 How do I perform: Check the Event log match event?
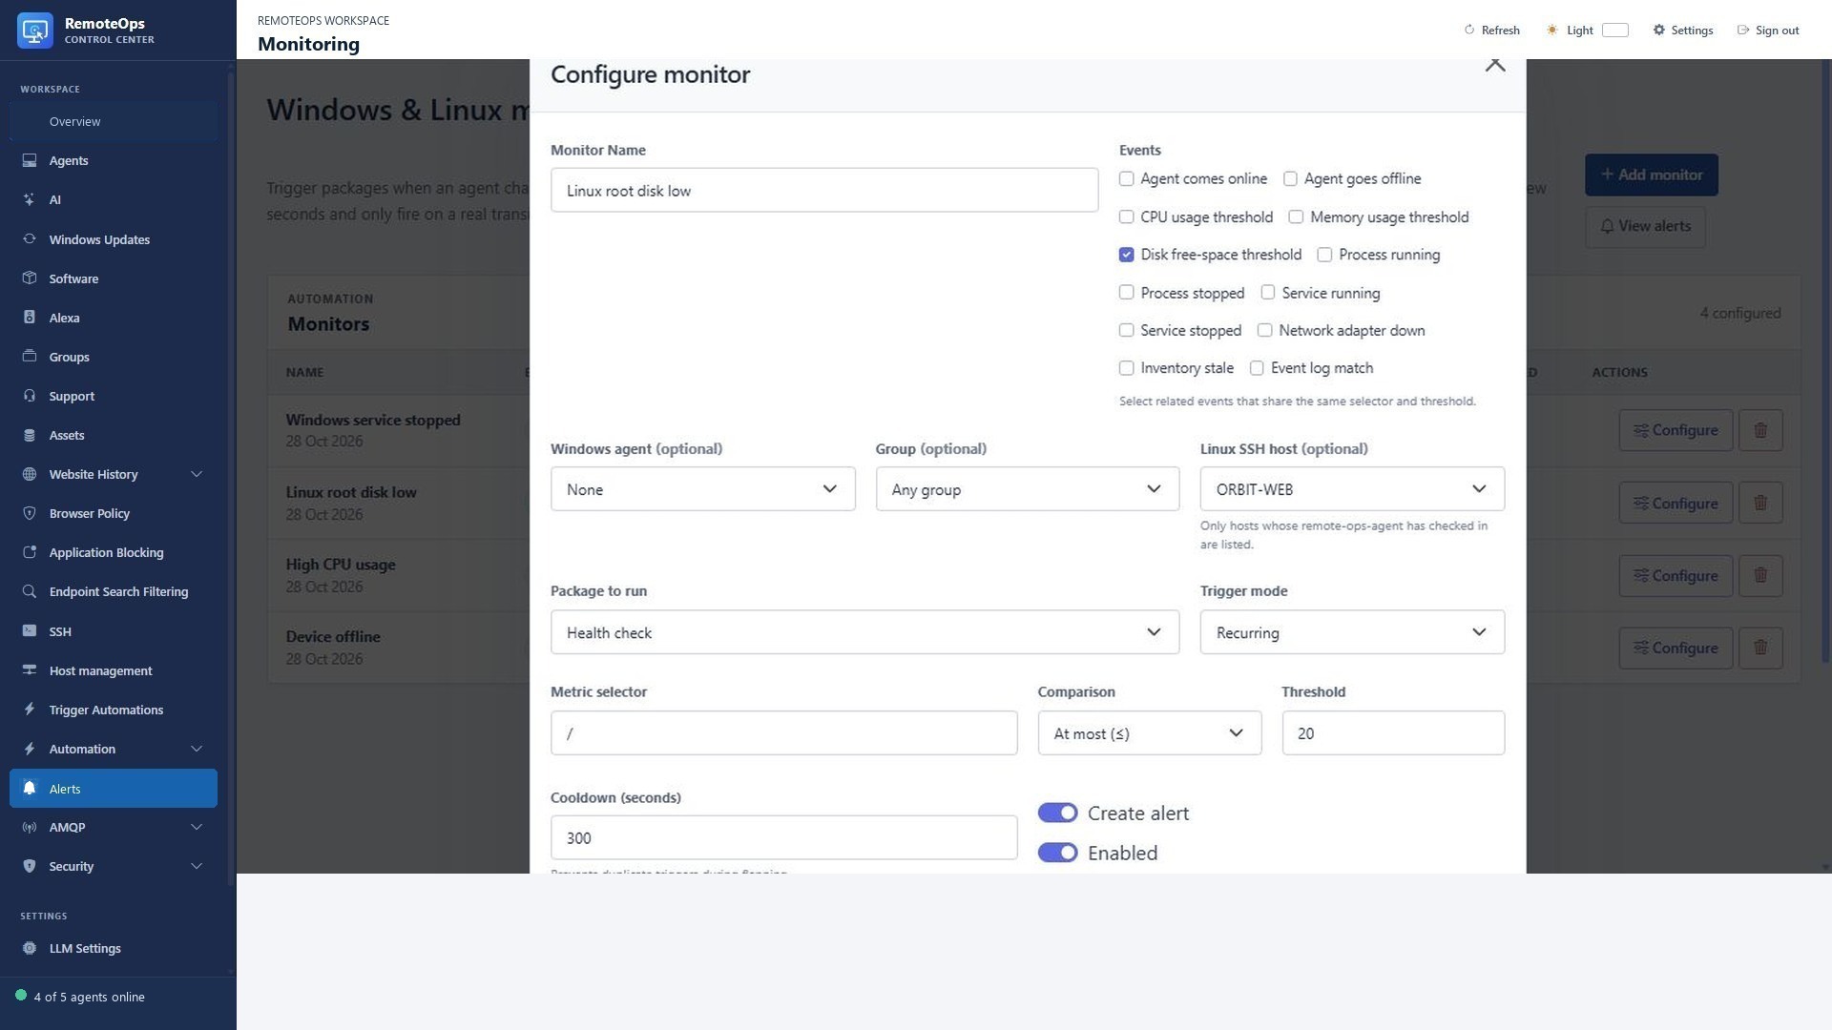point(1257,368)
